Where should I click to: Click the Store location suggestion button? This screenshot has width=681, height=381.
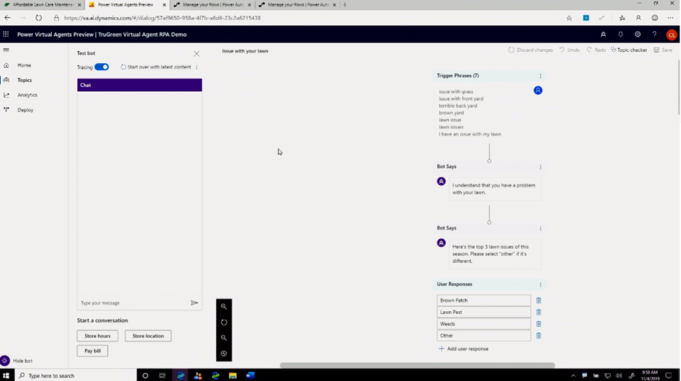(x=148, y=336)
